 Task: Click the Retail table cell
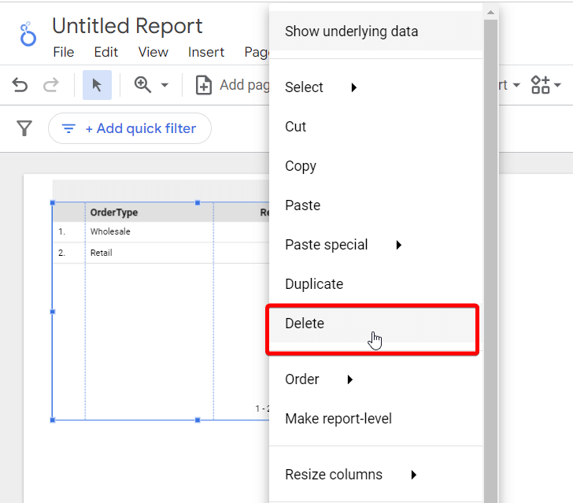[x=149, y=253]
